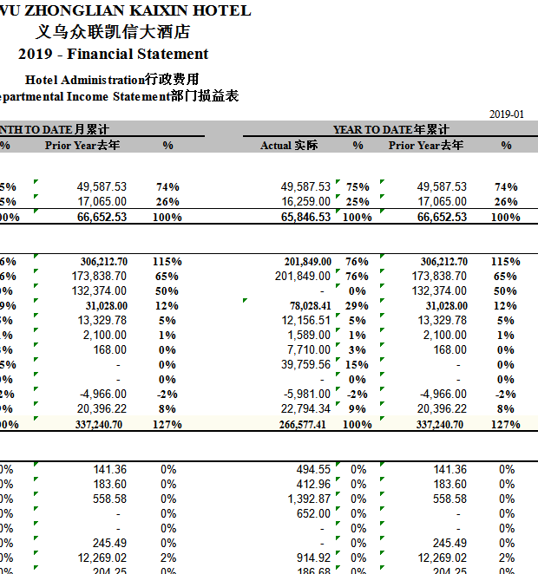Click 306,212.70 in Year to Date Prior Year
Image resolution: width=538 pixels, height=574 pixels.
coord(444,262)
